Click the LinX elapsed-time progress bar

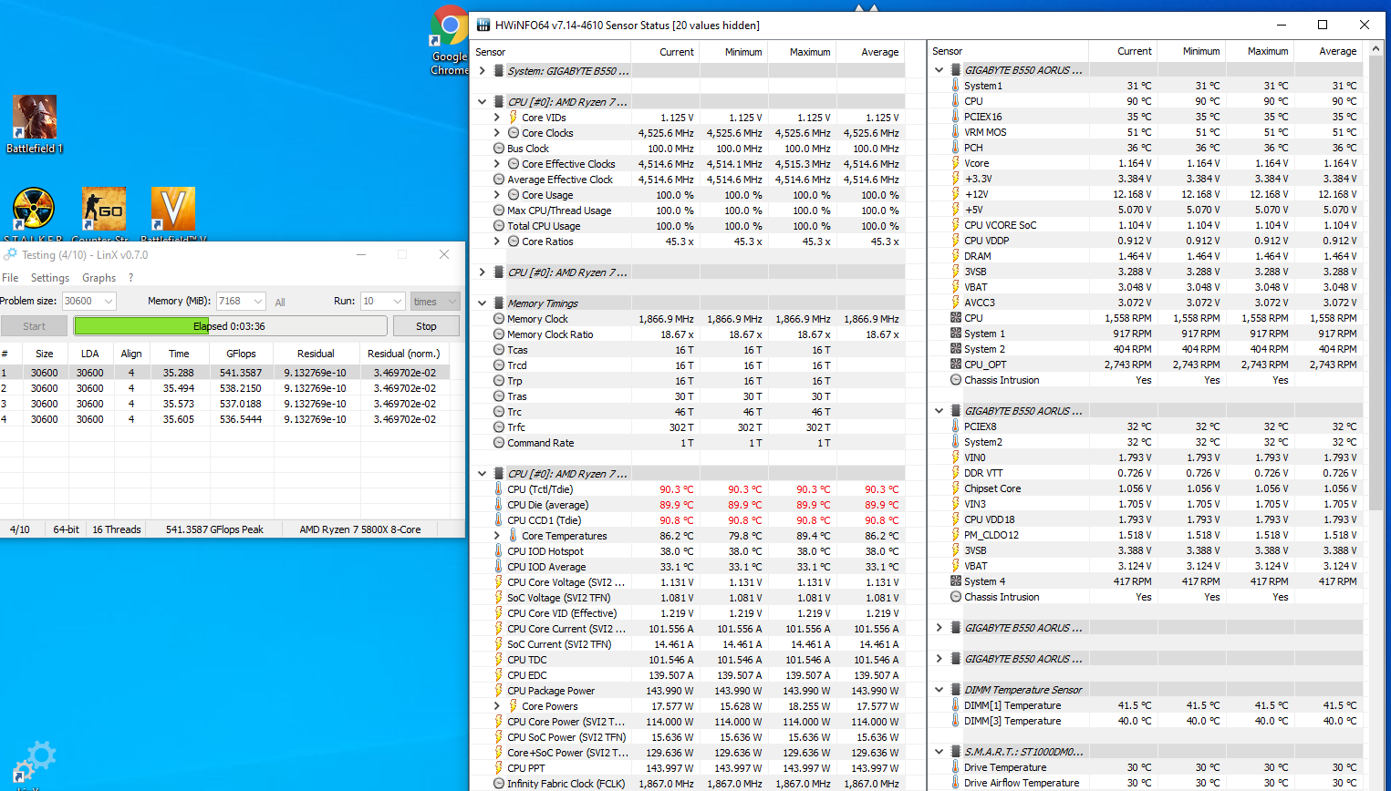230,326
